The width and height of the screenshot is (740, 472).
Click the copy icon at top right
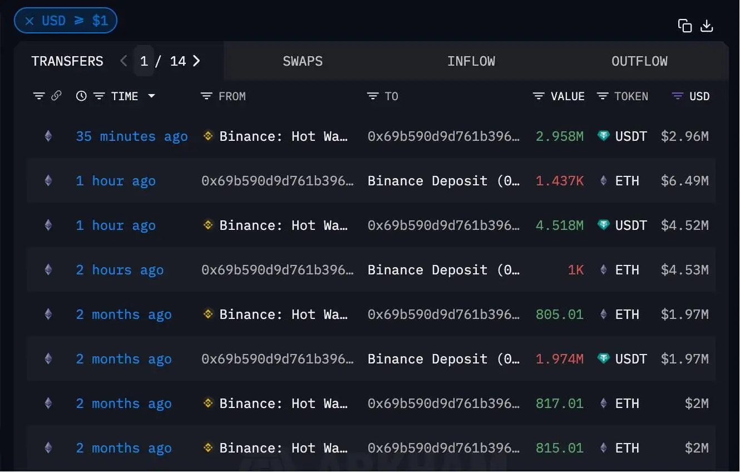[684, 26]
